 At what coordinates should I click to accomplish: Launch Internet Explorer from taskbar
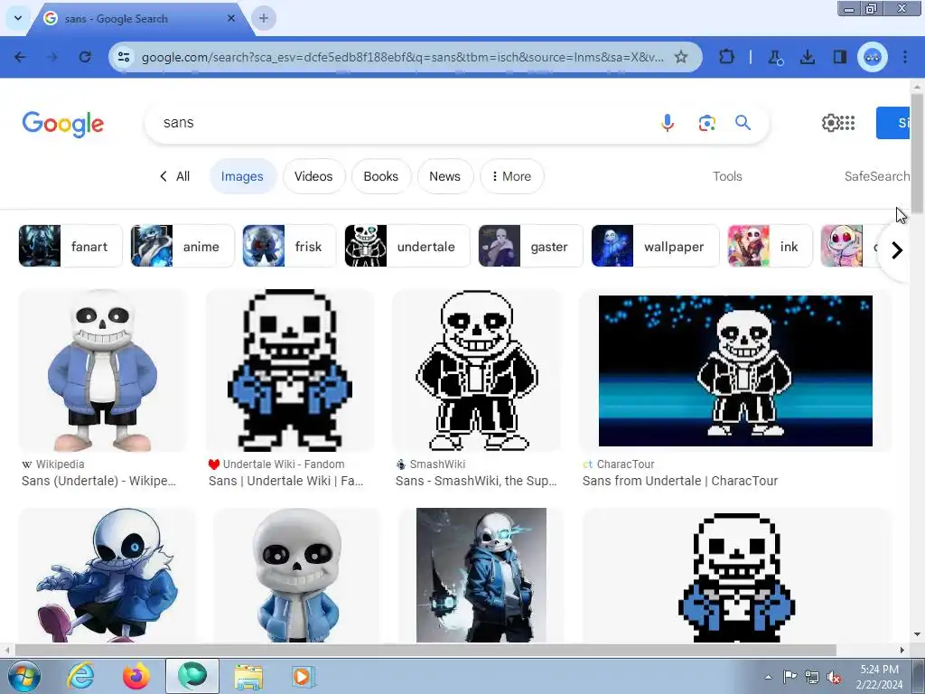click(x=80, y=676)
